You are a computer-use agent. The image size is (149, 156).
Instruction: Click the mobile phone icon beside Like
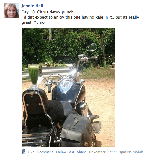24,152
